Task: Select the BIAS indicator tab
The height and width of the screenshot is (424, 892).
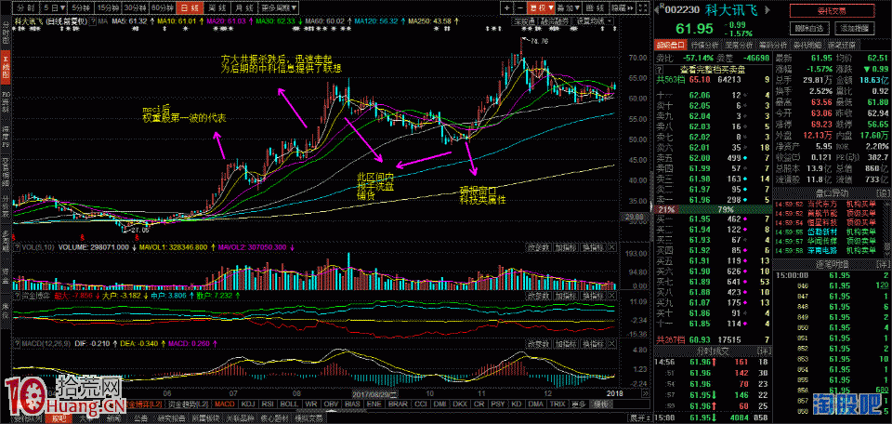Action: [x=353, y=404]
